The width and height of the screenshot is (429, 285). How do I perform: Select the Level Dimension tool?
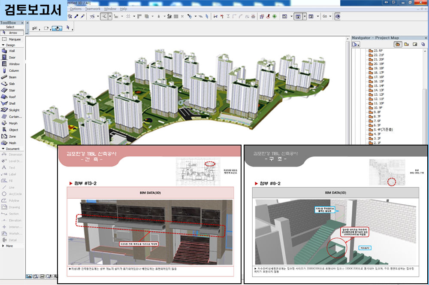click(x=12, y=161)
